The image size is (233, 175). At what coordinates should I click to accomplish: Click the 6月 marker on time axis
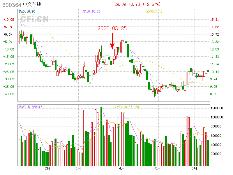point(194,169)
